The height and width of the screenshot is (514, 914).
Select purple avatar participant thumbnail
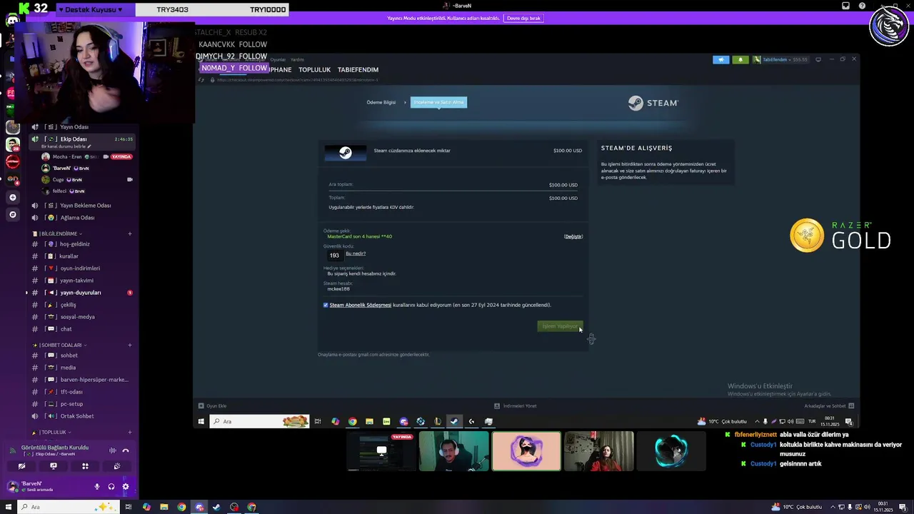coord(526,451)
